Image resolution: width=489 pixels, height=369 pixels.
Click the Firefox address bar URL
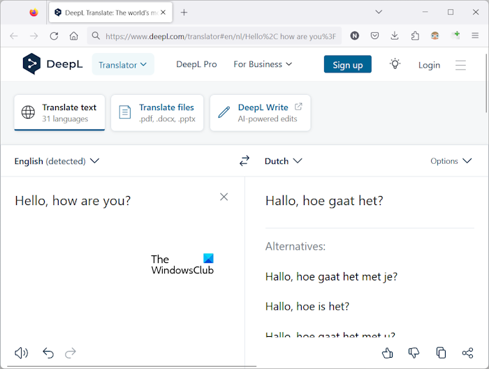point(220,36)
